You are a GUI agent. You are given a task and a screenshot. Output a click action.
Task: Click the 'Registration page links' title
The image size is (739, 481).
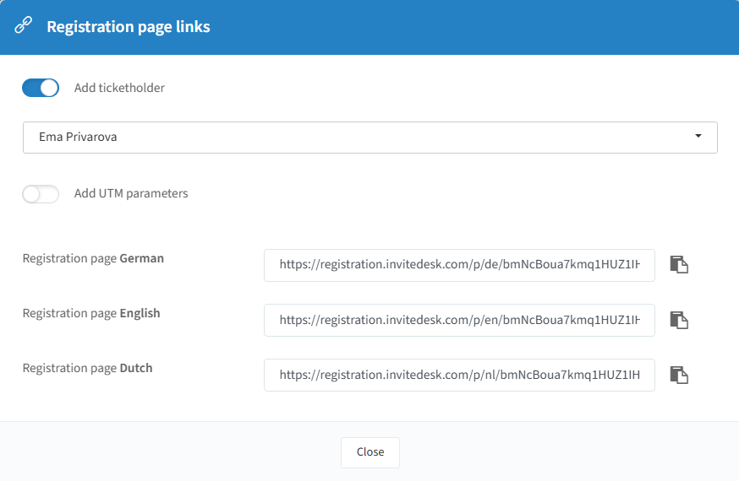click(x=129, y=27)
